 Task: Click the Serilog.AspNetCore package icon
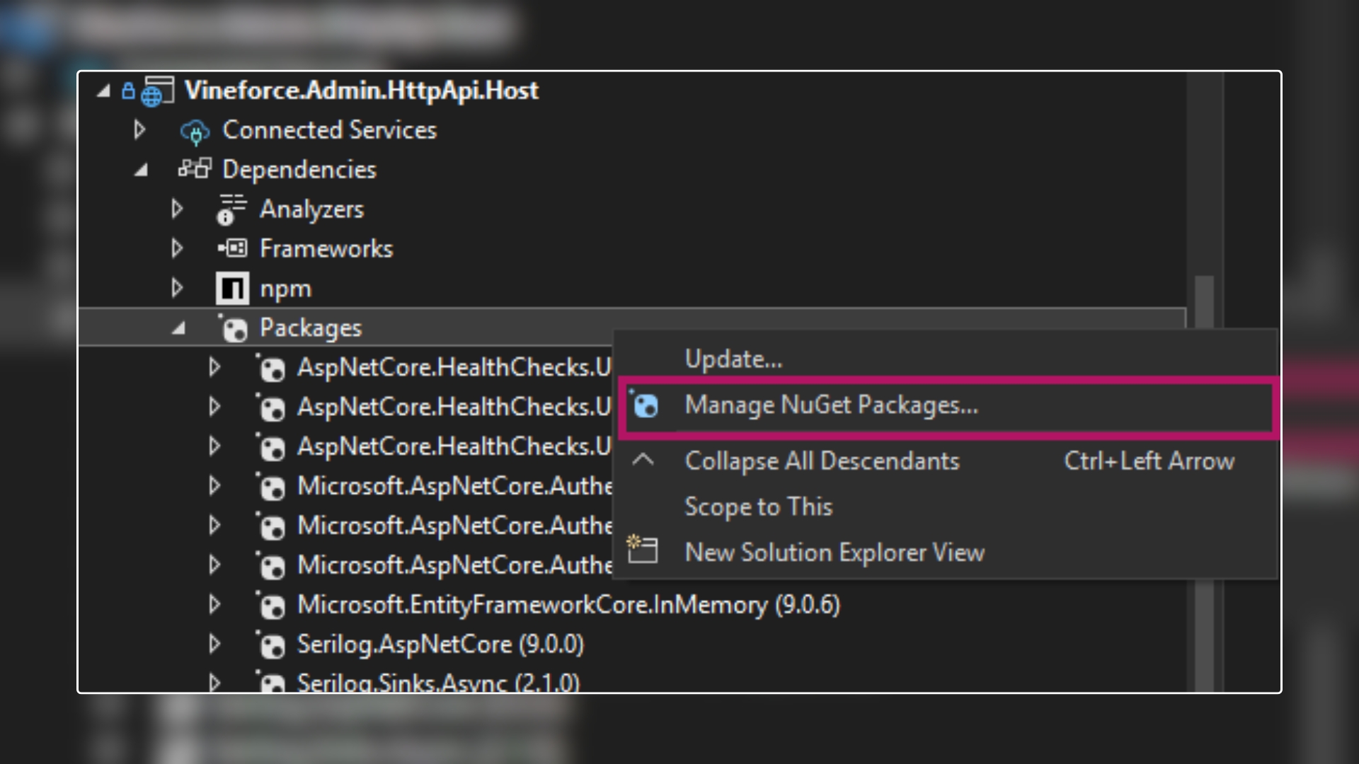[270, 644]
